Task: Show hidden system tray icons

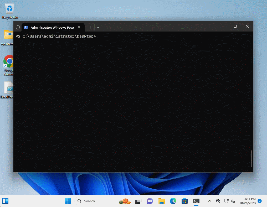Action: pos(209,201)
